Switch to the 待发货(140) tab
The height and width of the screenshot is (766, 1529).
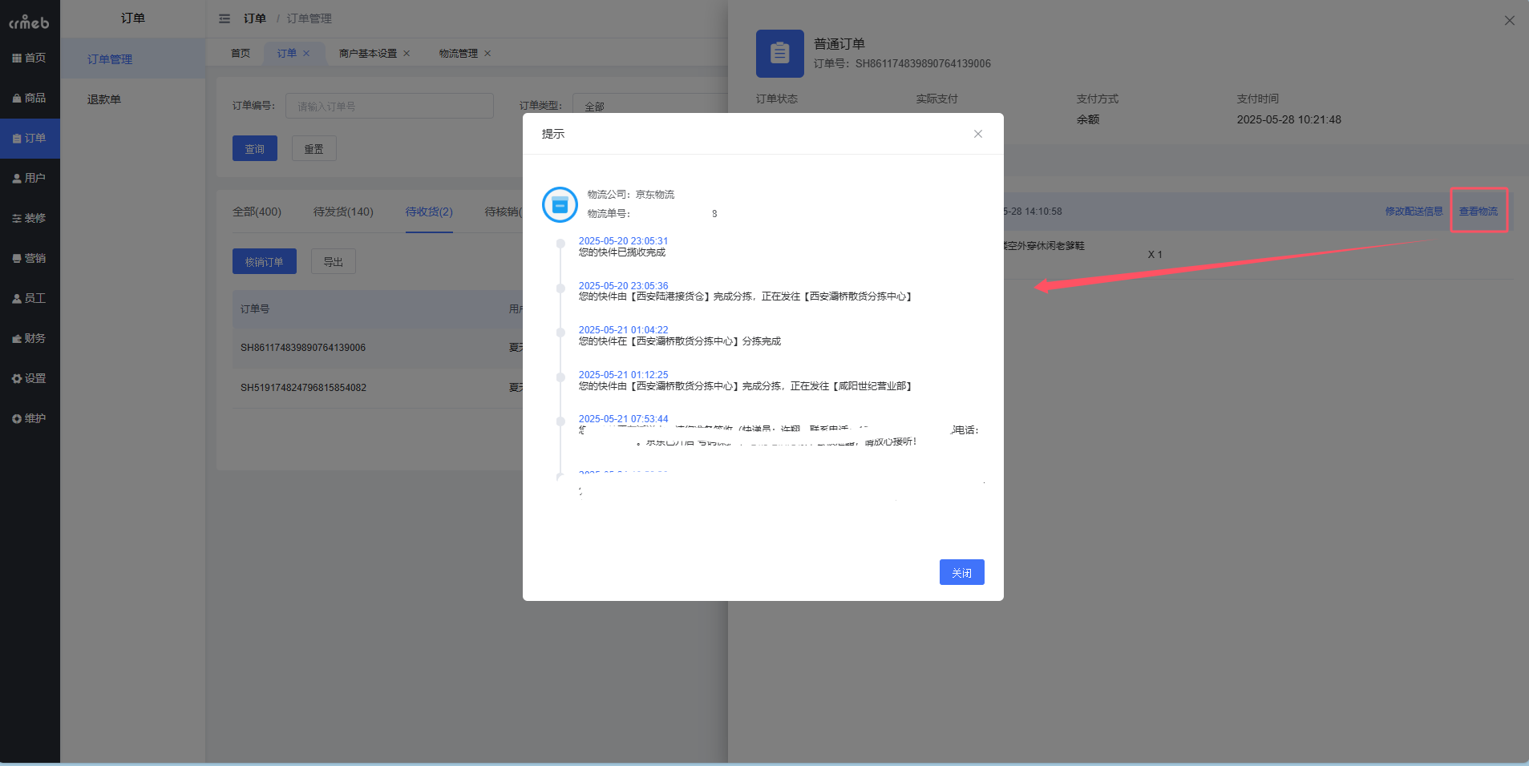[x=344, y=212]
